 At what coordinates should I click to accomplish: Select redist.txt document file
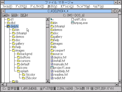[x=58, y=78]
